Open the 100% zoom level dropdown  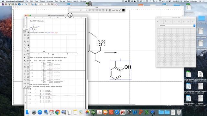(x=42, y=4)
